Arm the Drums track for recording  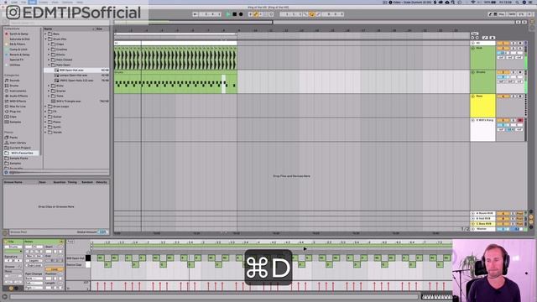(520, 72)
